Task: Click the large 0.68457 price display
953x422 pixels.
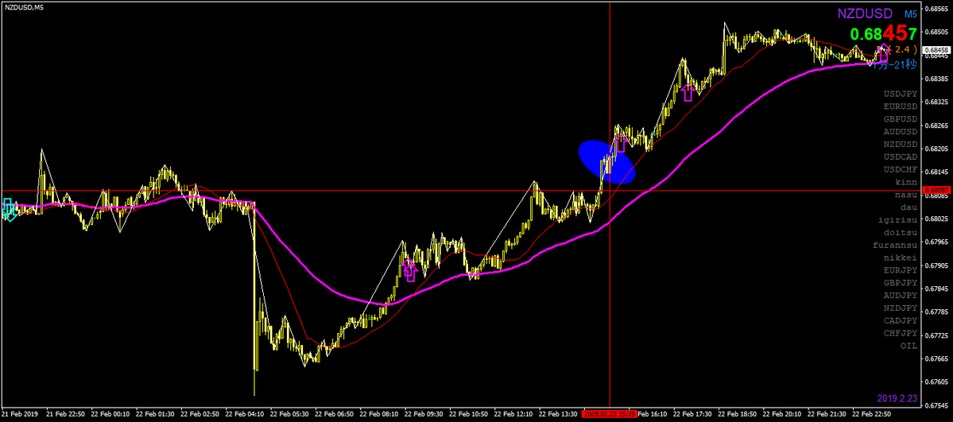Action: 883,33
